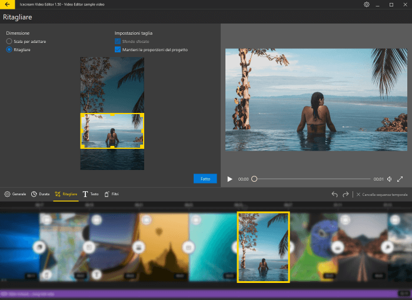The image size is (412, 300).
Task: Switch to the Filtri tab
Action: coord(111,194)
